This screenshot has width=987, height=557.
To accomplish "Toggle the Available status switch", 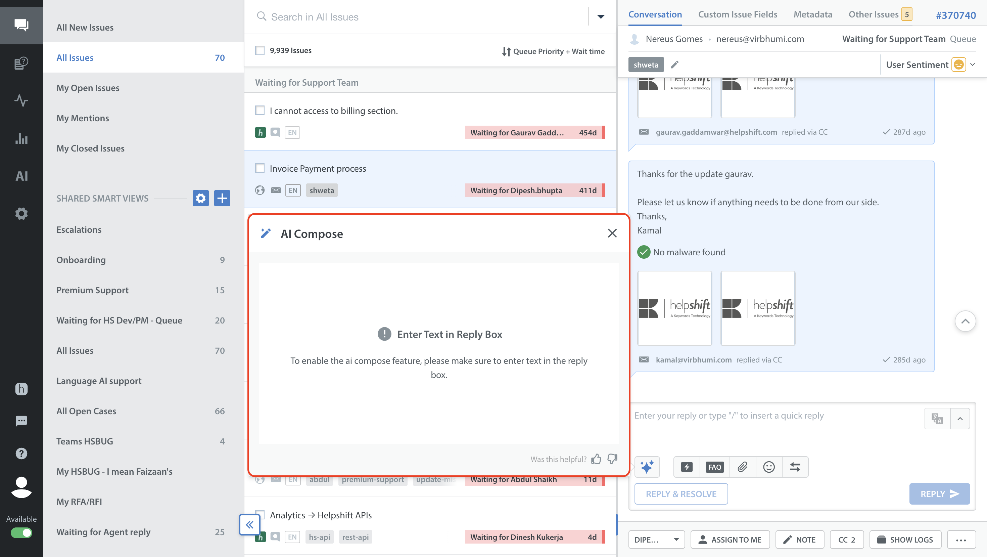I will pos(21,532).
